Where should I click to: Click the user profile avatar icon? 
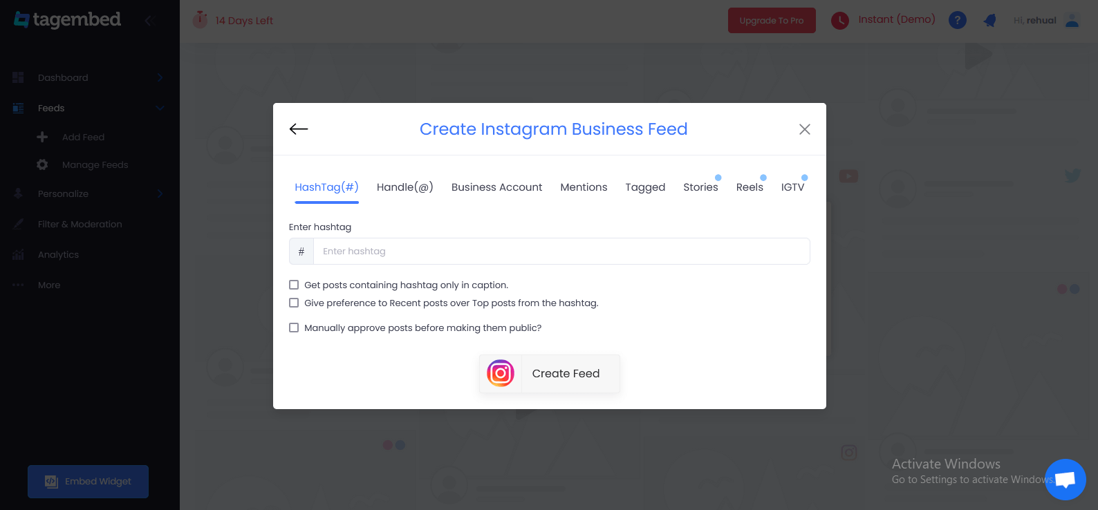point(1072,20)
